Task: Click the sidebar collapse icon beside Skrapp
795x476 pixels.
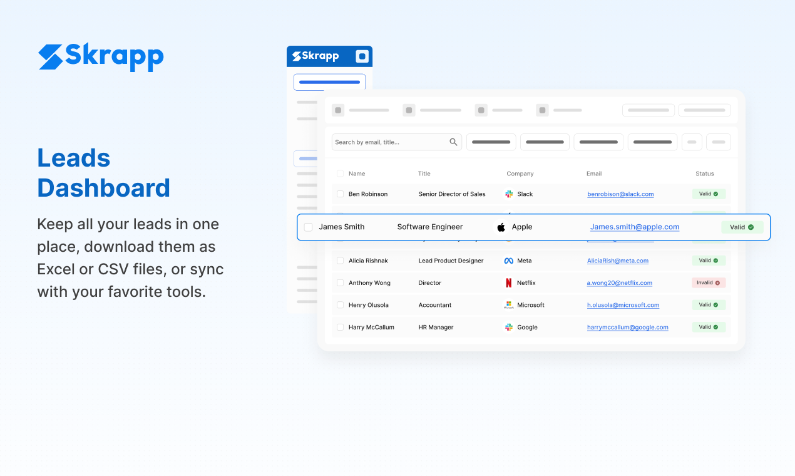Action: 361,56
